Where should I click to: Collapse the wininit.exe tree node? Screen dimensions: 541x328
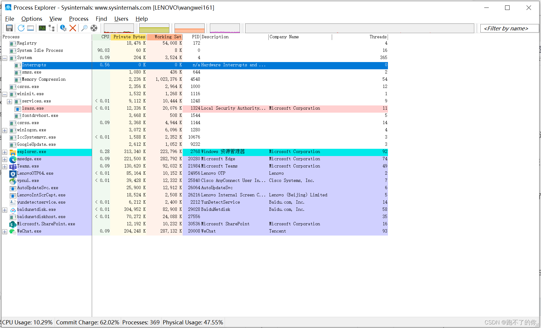point(5,94)
